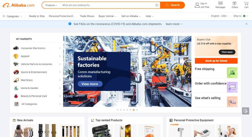
Task: Select the last carousel dot indicator
Action: tap(137, 110)
